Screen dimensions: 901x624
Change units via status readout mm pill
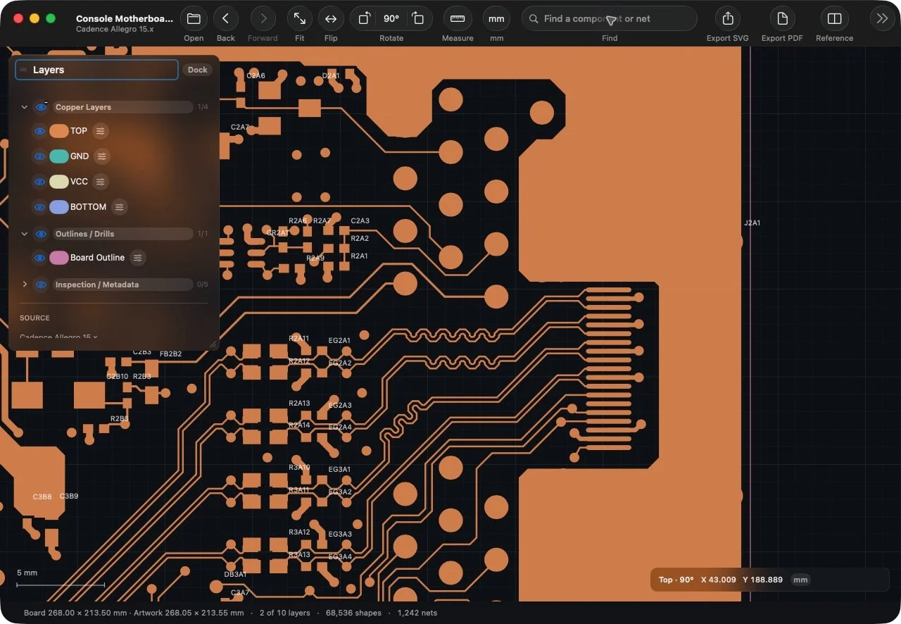click(800, 580)
